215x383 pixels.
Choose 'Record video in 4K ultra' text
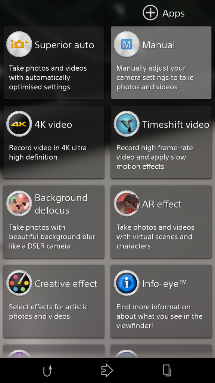[48, 148]
